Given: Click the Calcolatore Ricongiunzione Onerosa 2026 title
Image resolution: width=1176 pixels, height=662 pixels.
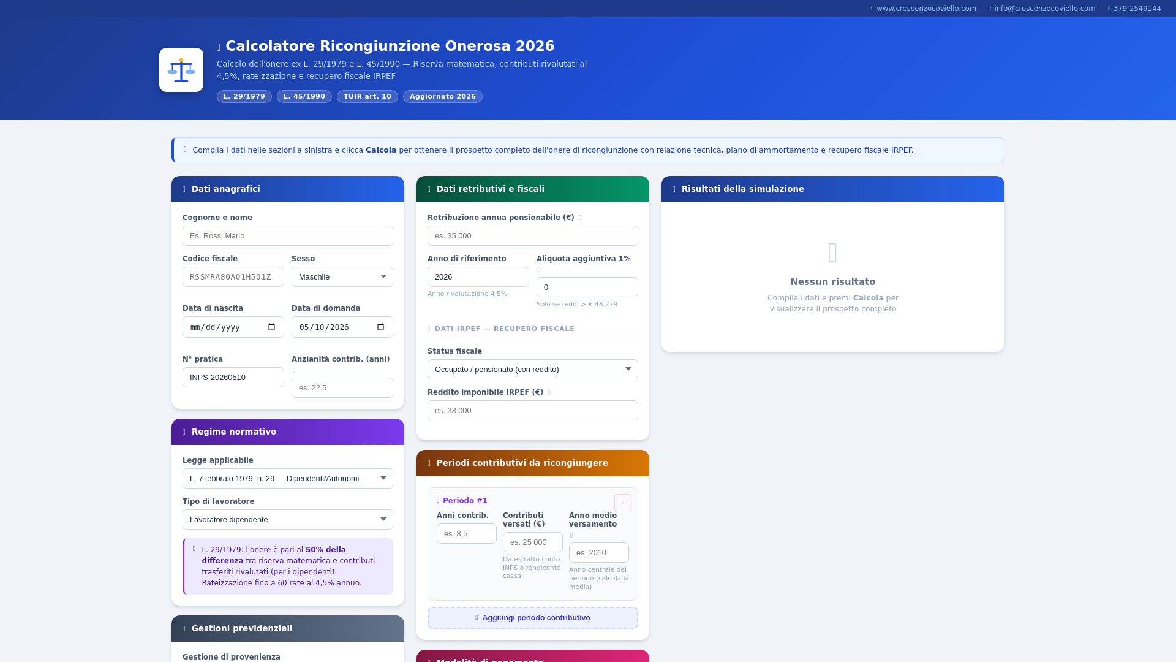Looking at the screenshot, I should pyautogui.click(x=390, y=47).
